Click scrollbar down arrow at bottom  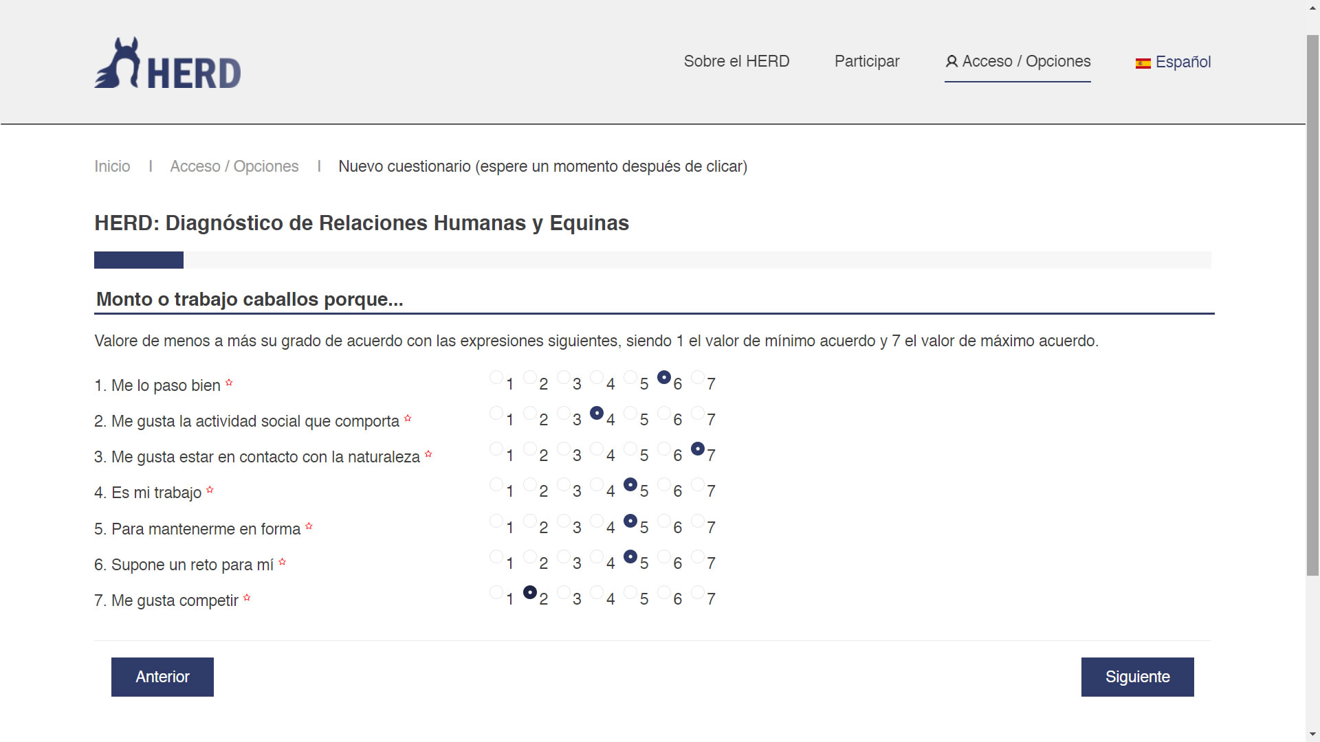1312,734
